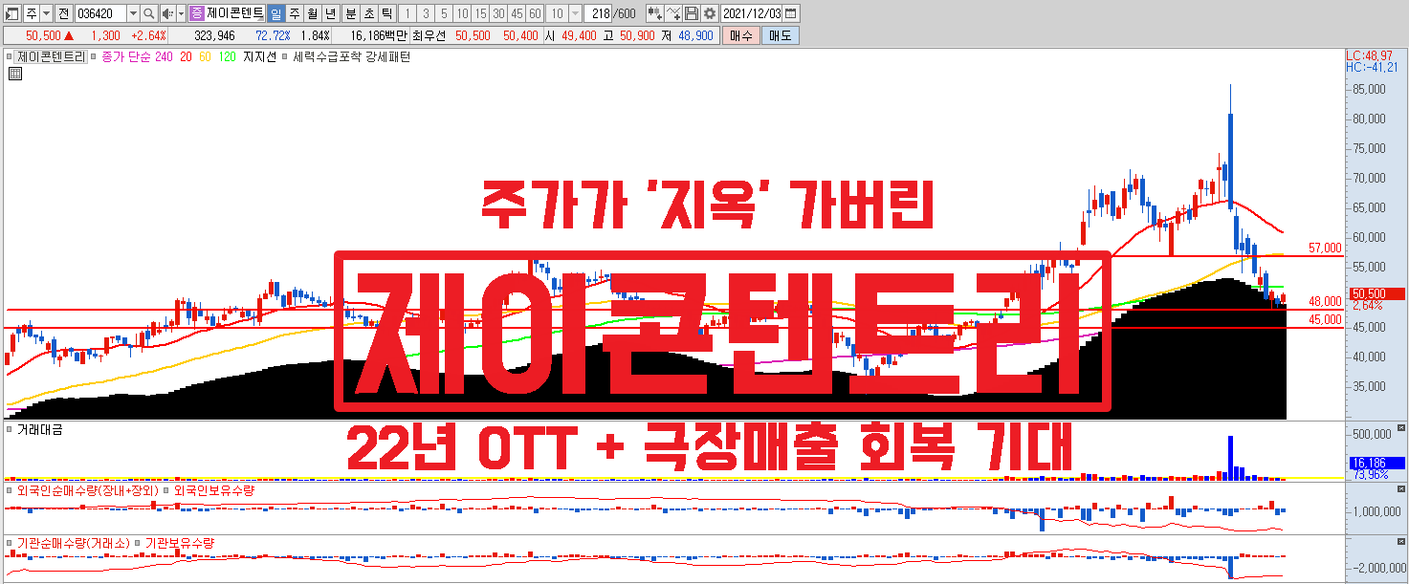Image resolution: width=1409 pixels, height=584 pixels.
Task: Click the candlestick chart type icon
Action: click(x=655, y=13)
